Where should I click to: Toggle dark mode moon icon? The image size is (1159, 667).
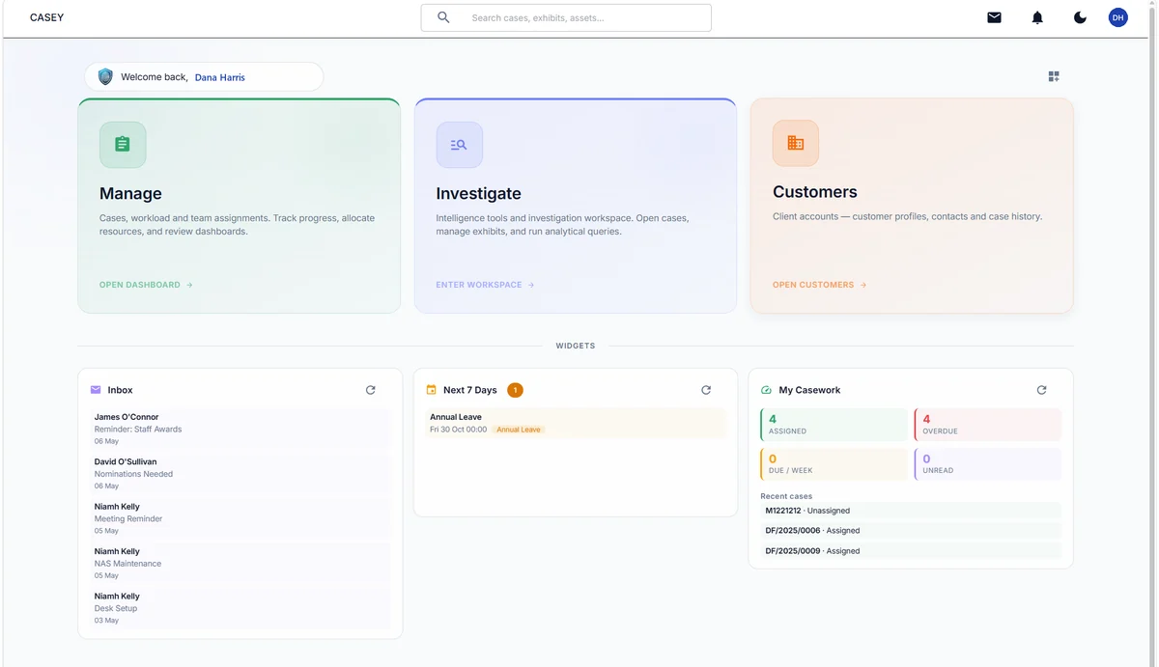coord(1080,17)
